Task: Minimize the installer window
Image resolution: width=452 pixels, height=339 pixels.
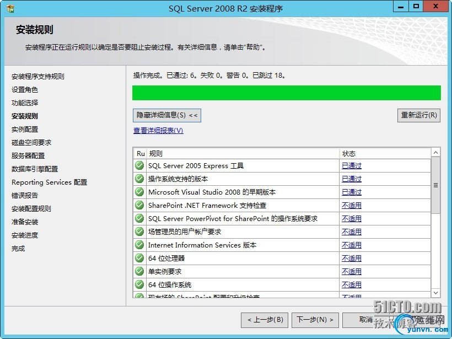Action: (x=401, y=7)
